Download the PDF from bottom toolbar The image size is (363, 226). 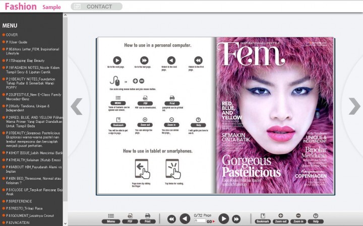pyautogui.click(x=130, y=218)
